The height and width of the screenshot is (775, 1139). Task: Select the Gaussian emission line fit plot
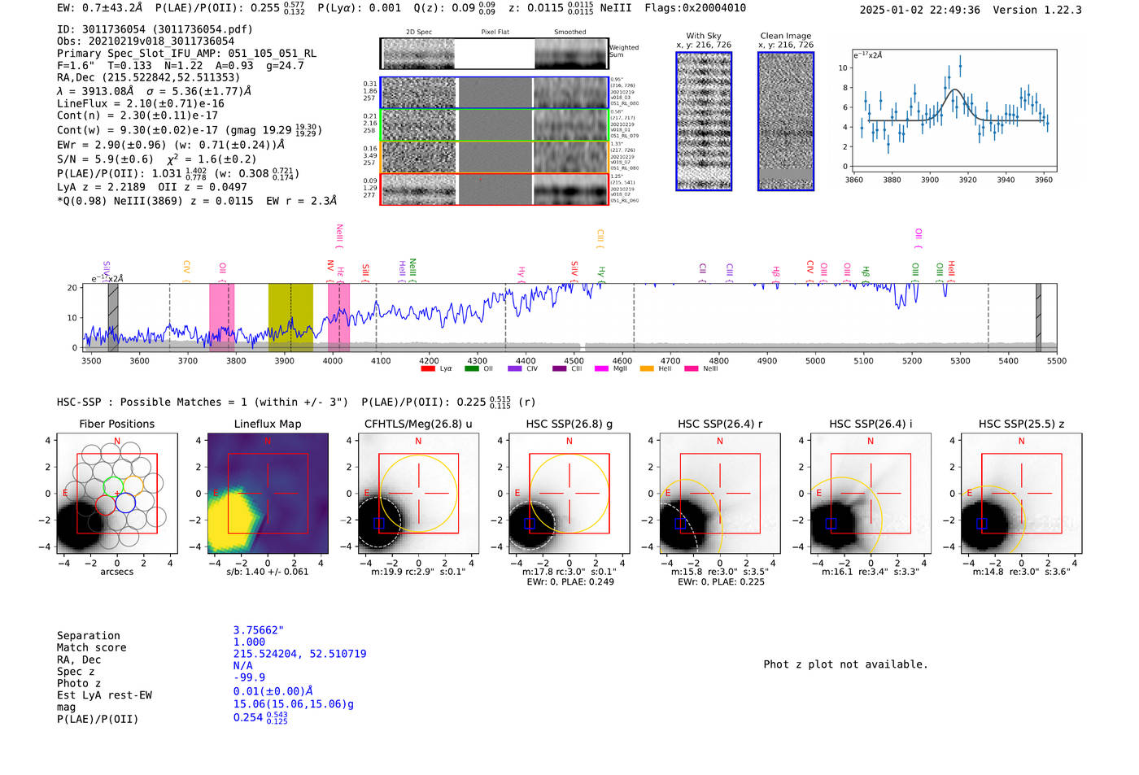954,110
